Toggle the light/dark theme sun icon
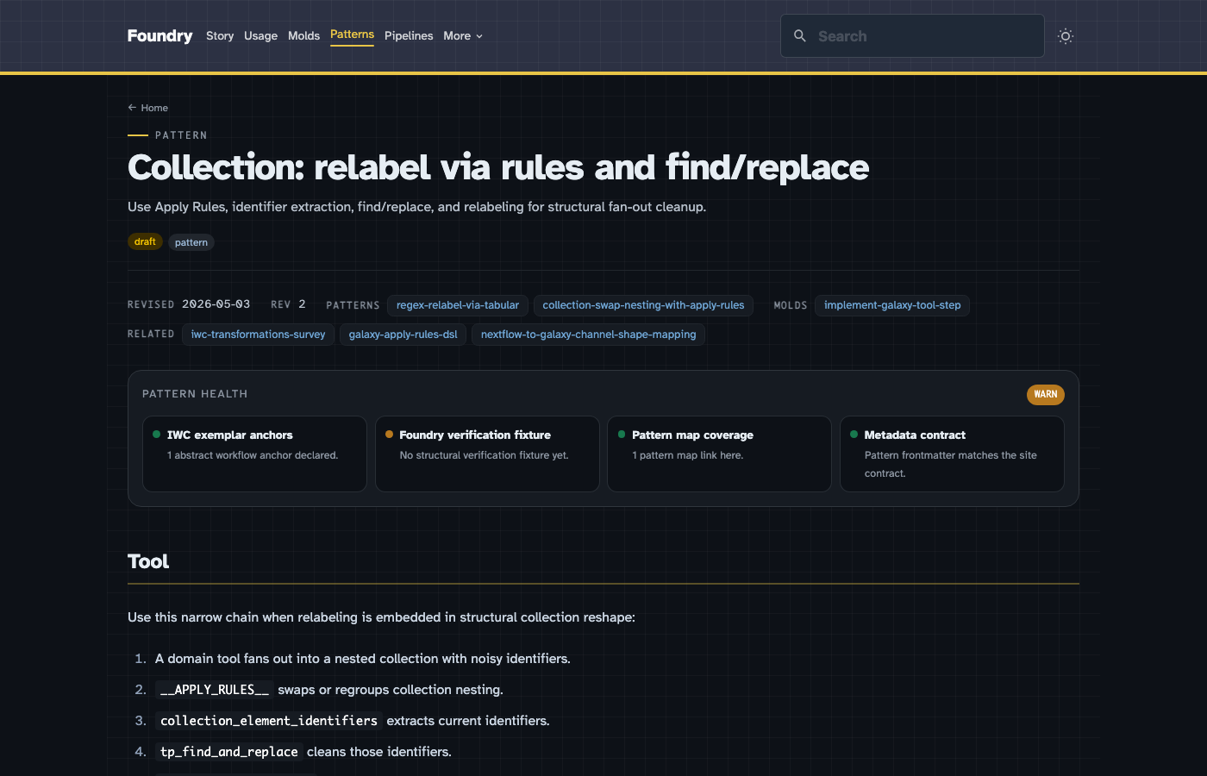Screen dimensions: 1207x776 (x=1066, y=36)
